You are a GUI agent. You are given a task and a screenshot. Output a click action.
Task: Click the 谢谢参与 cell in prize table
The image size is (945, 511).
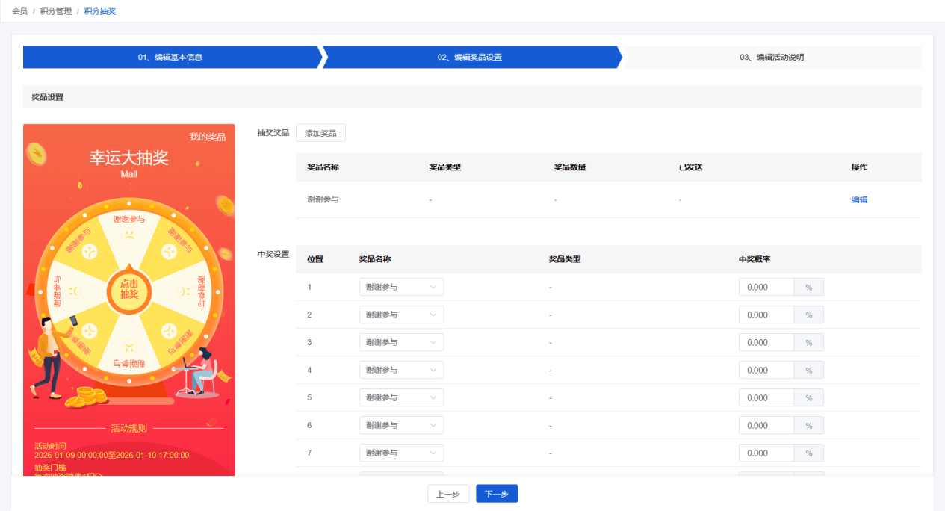[323, 199]
